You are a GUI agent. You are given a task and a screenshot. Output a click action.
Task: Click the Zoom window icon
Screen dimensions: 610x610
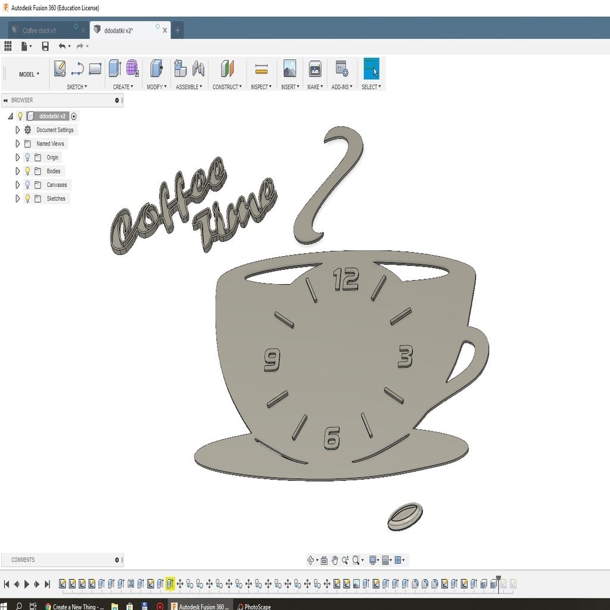pyautogui.click(x=356, y=560)
